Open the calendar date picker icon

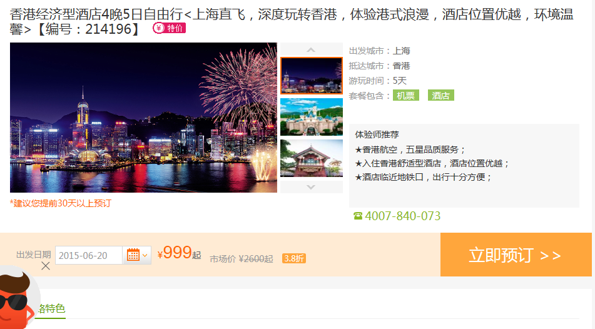click(x=133, y=255)
